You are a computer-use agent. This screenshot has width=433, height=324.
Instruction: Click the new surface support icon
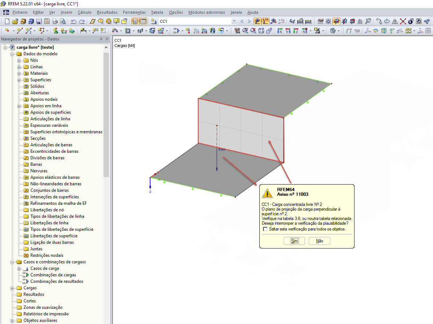tap(72, 31)
